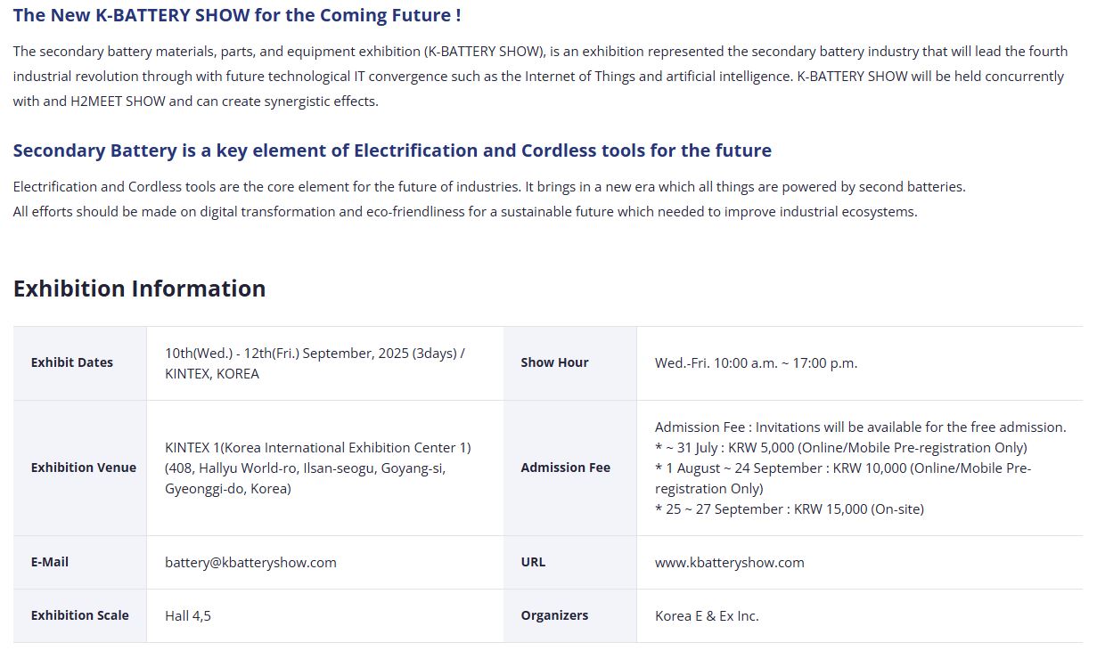The height and width of the screenshot is (659, 1097).
Task: Click the Show Hour label cell
Action: pyautogui.click(x=570, y=362)
